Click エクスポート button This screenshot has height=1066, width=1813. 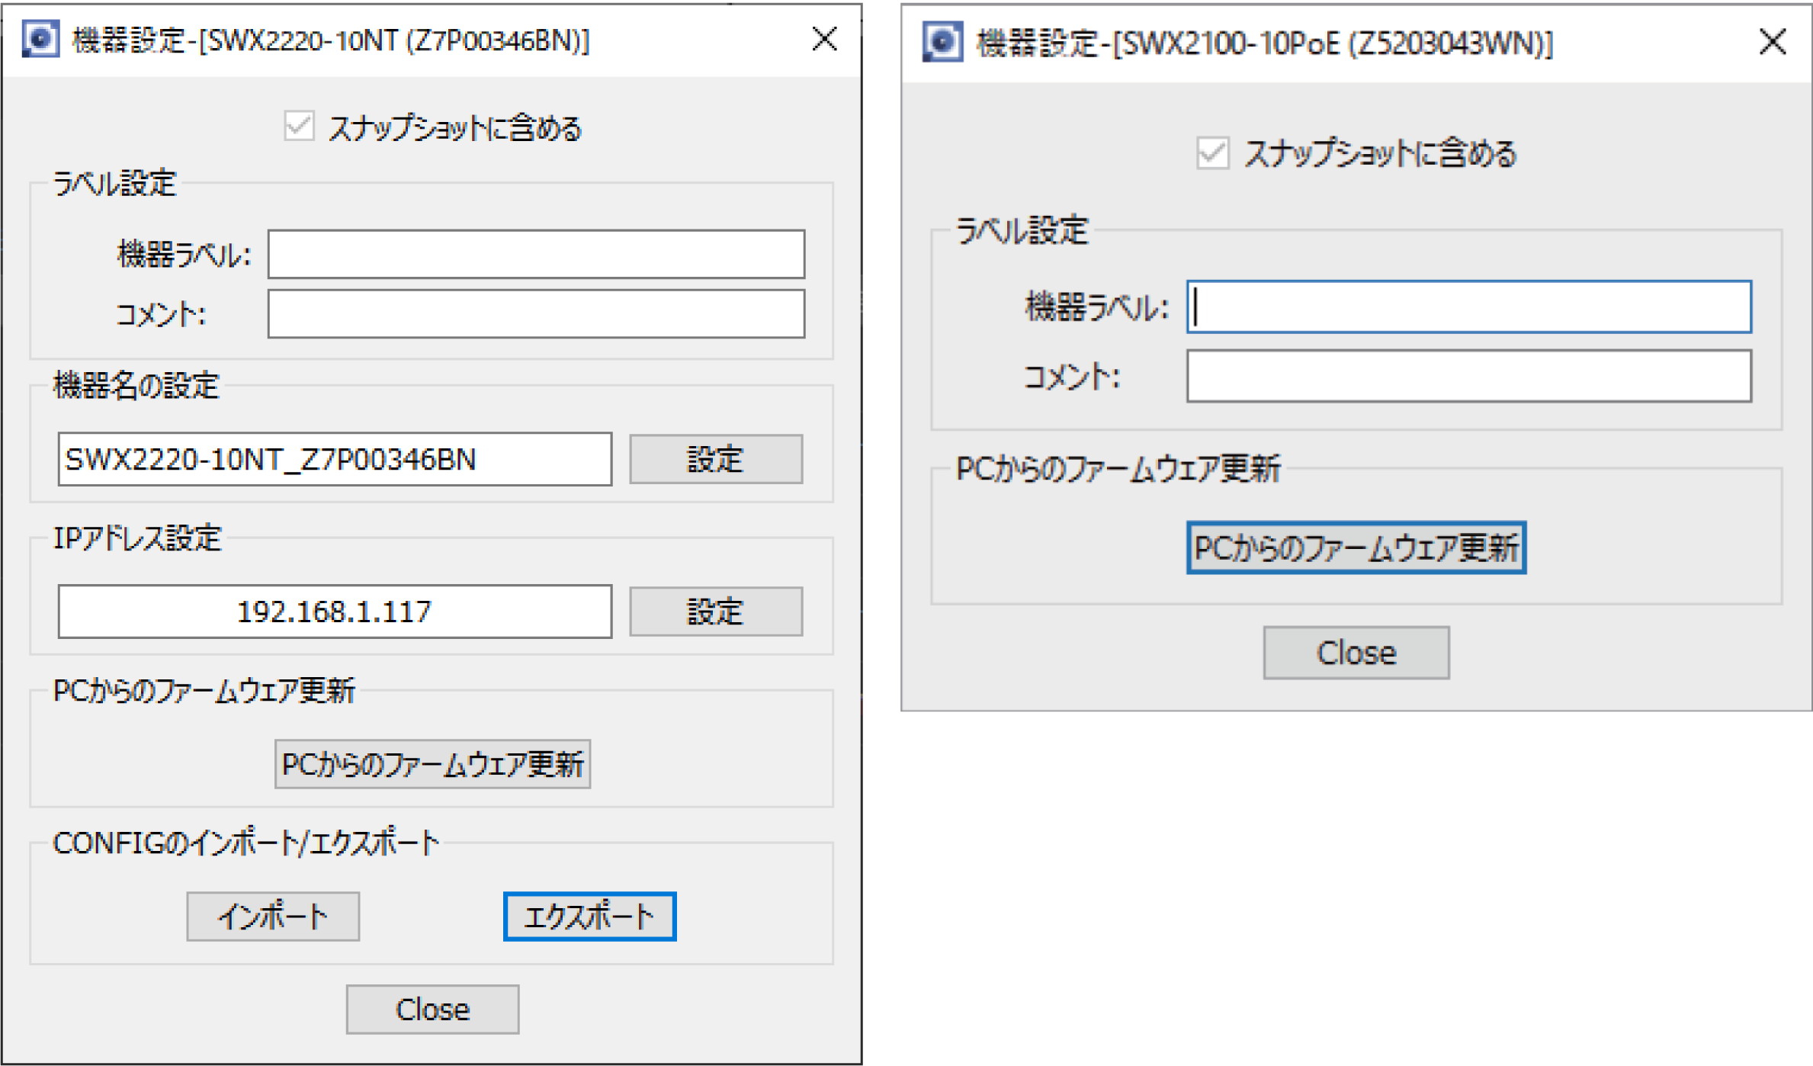tap(589, 917)
